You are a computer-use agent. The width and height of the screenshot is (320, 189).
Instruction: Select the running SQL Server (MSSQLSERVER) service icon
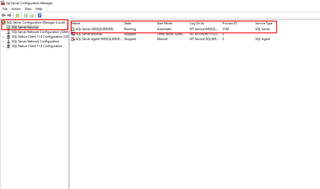click(73, 29)
